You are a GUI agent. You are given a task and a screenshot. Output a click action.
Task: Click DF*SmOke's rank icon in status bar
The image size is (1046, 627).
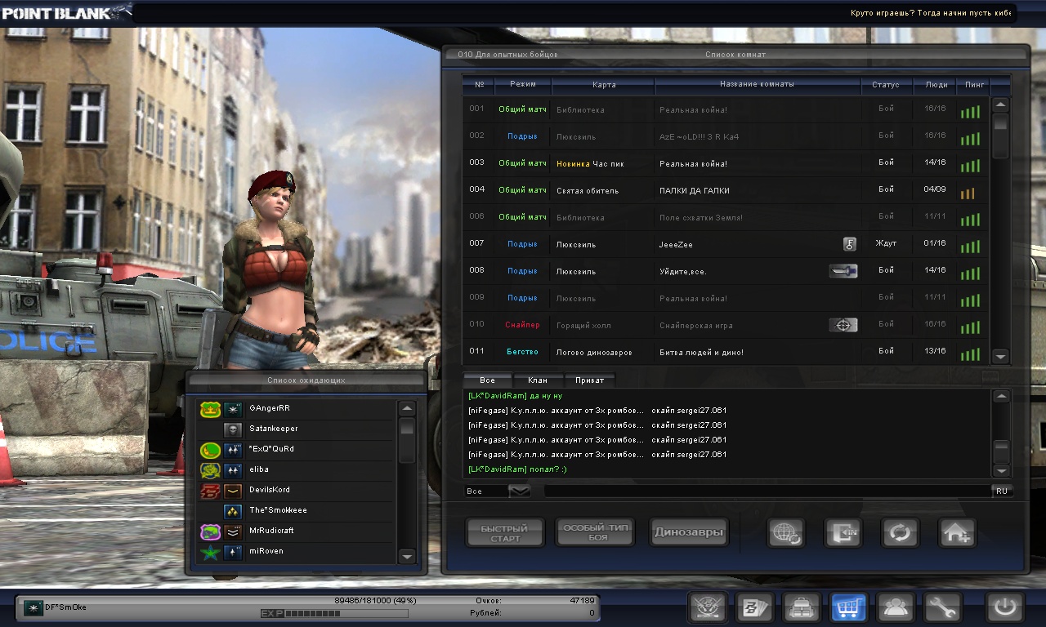34,607
